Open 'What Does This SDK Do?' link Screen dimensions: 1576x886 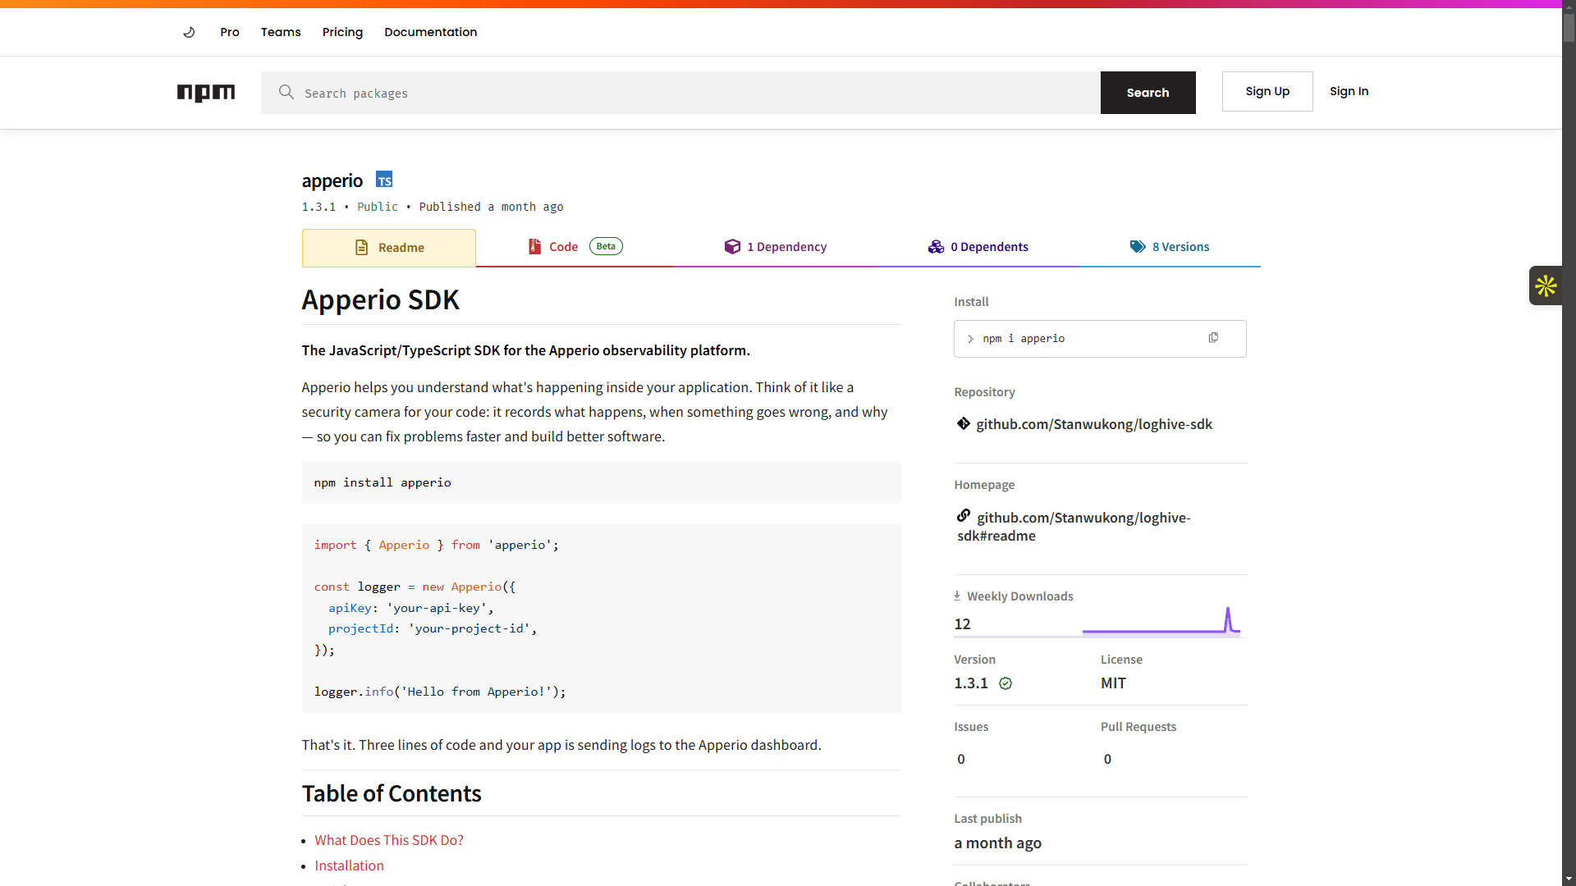[x=389, y=840]
